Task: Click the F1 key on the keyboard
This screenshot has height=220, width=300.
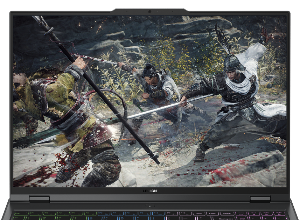Action: pos(36,213)
